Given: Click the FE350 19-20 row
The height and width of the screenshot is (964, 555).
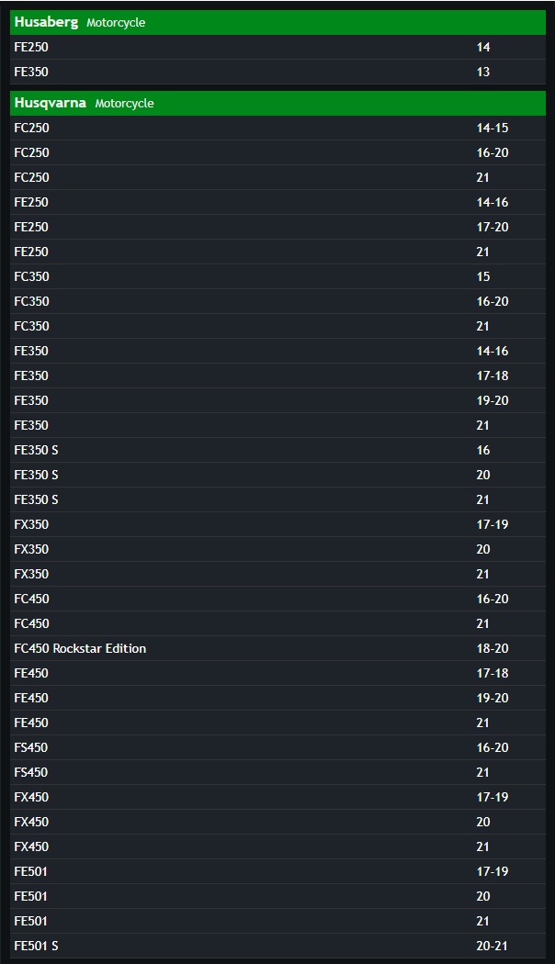Looking at the screenshot, I should pos(277,400).
